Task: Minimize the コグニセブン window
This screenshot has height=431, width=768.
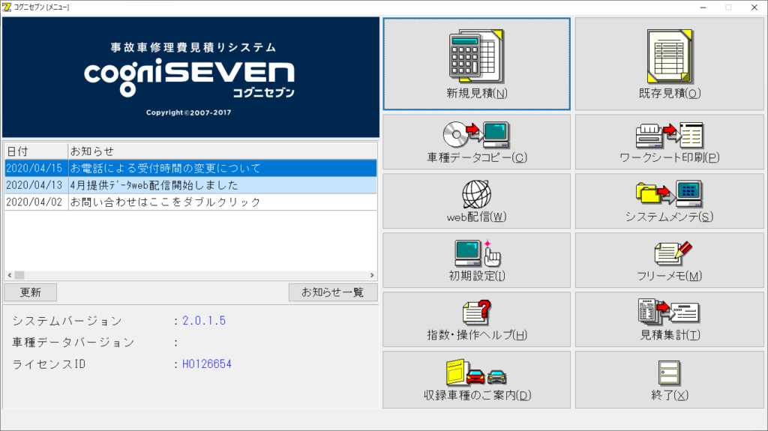Action: tap(703, 7)
